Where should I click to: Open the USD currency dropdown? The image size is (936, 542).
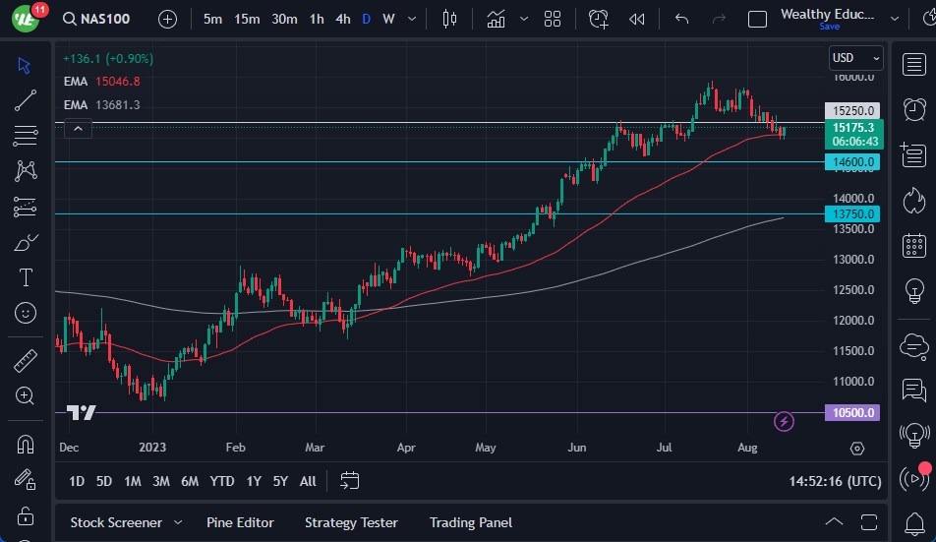pos(854,58)
